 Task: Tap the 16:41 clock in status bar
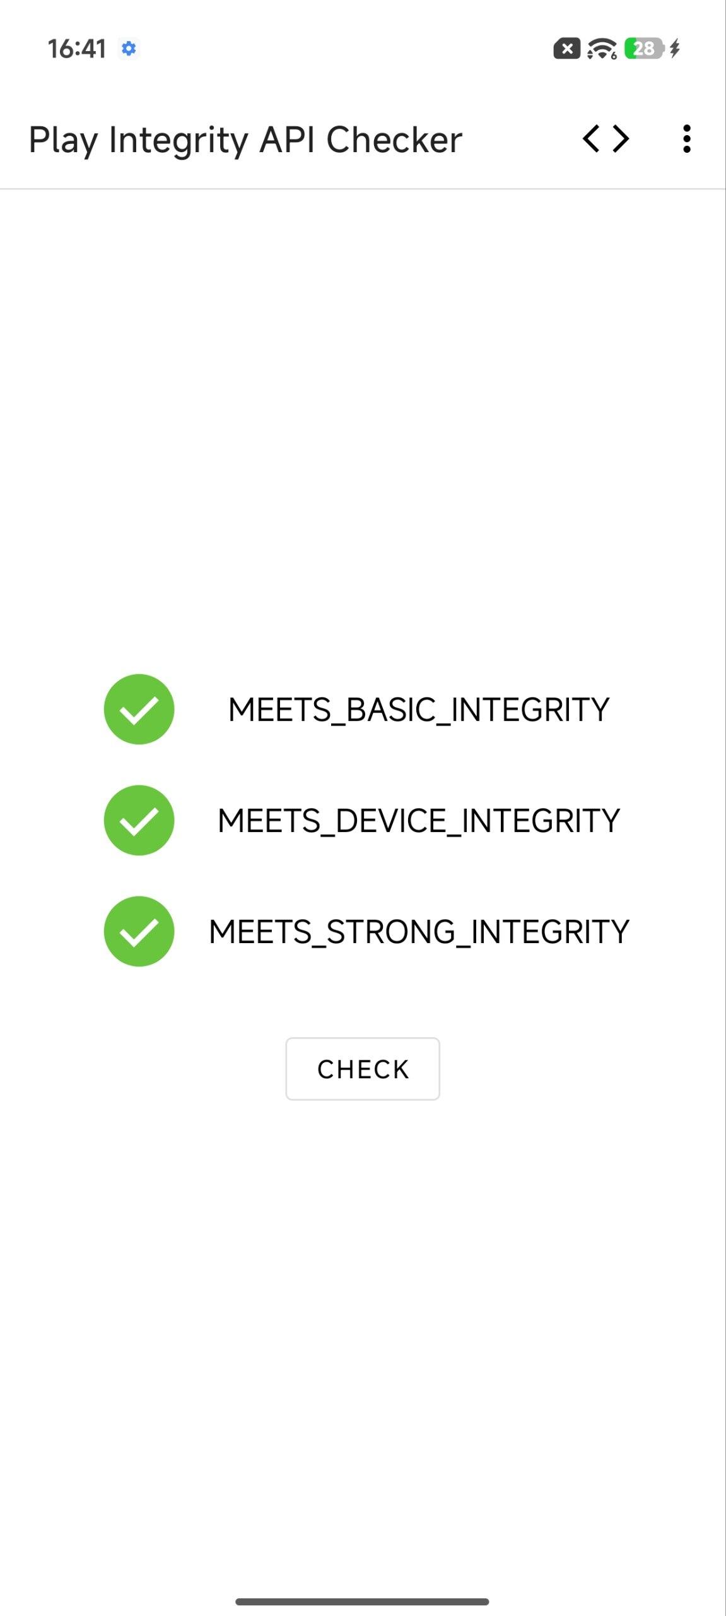pyautogui.click(x=76, y=49)
